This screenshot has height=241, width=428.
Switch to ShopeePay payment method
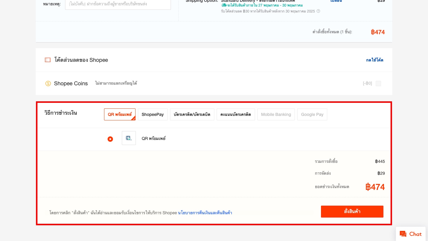pyautogui.click(x=153, y=114)
